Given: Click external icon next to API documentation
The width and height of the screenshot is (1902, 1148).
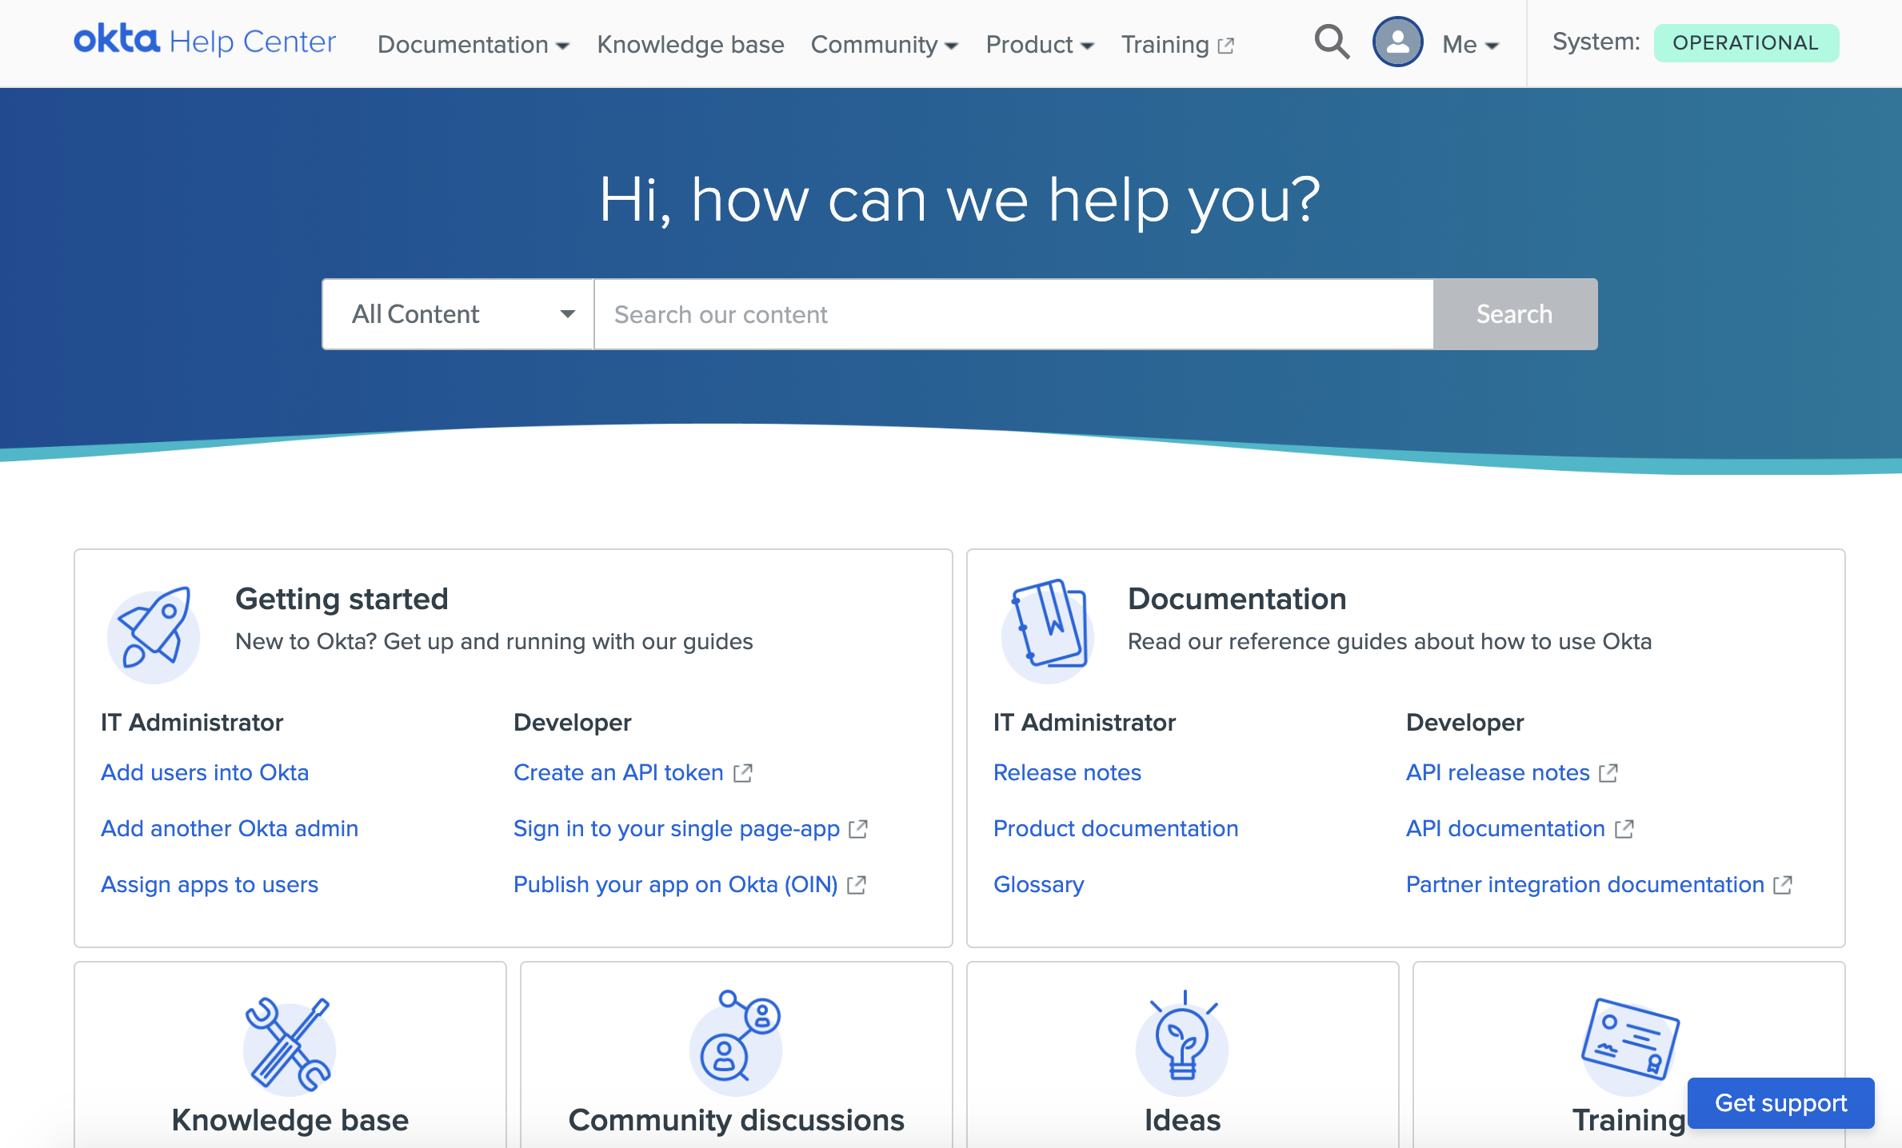Looking at the screenshot, I should pos(1624,829).
